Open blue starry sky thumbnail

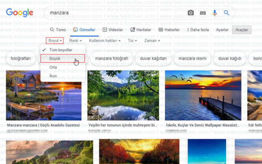[x=207, y=151]
